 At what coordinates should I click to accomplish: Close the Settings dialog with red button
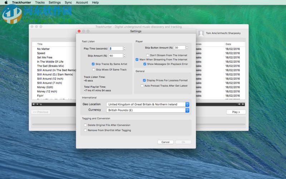pos(79,31)
